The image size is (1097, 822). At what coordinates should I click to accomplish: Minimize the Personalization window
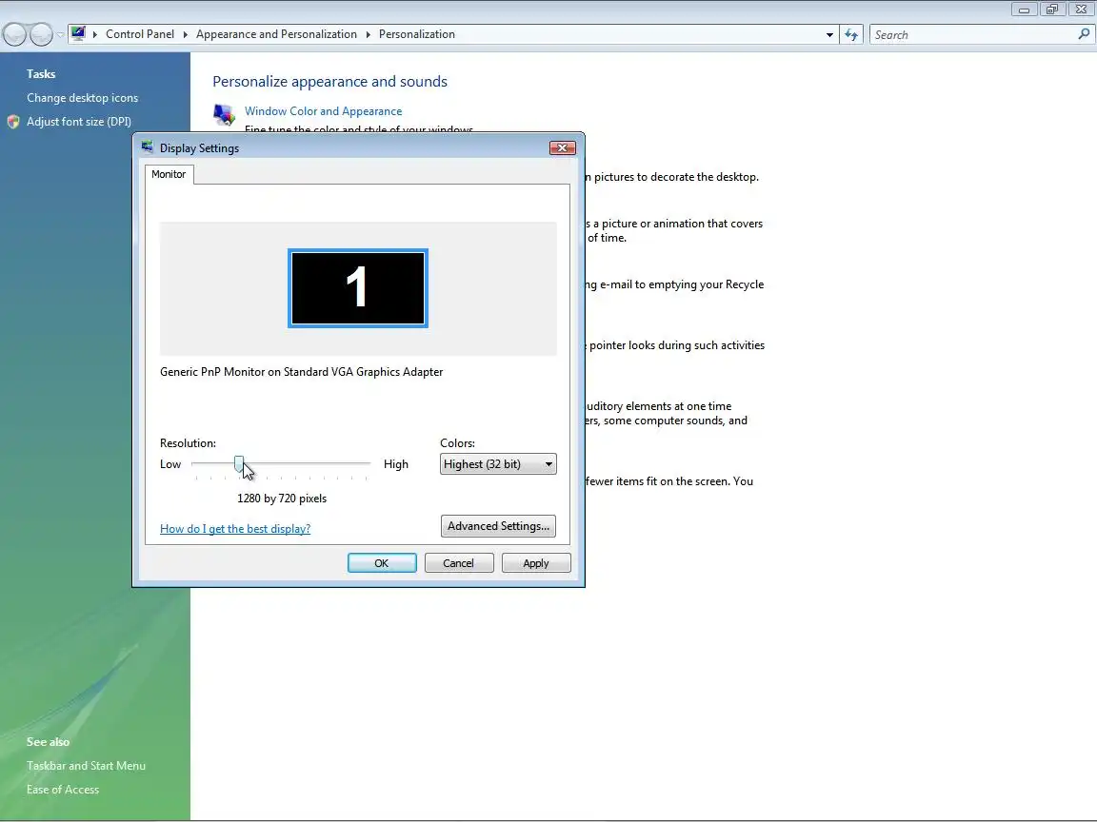(1025, 10)
